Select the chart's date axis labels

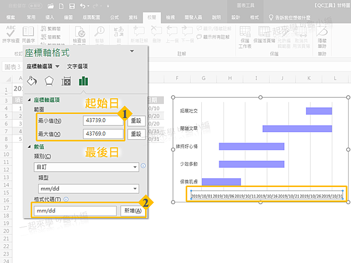267,196
